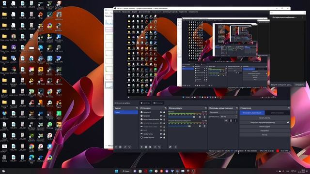Open the Сервис menu in OBS
This screenshot has width=310, height=174.
pyautogui.click(x=183, y=12)
